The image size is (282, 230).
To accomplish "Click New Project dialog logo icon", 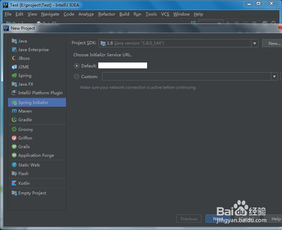I will (x=6, y=28).
